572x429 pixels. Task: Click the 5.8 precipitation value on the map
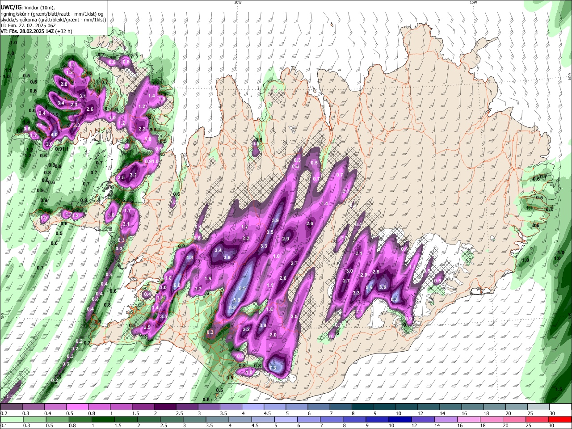[x=232, y=307]
